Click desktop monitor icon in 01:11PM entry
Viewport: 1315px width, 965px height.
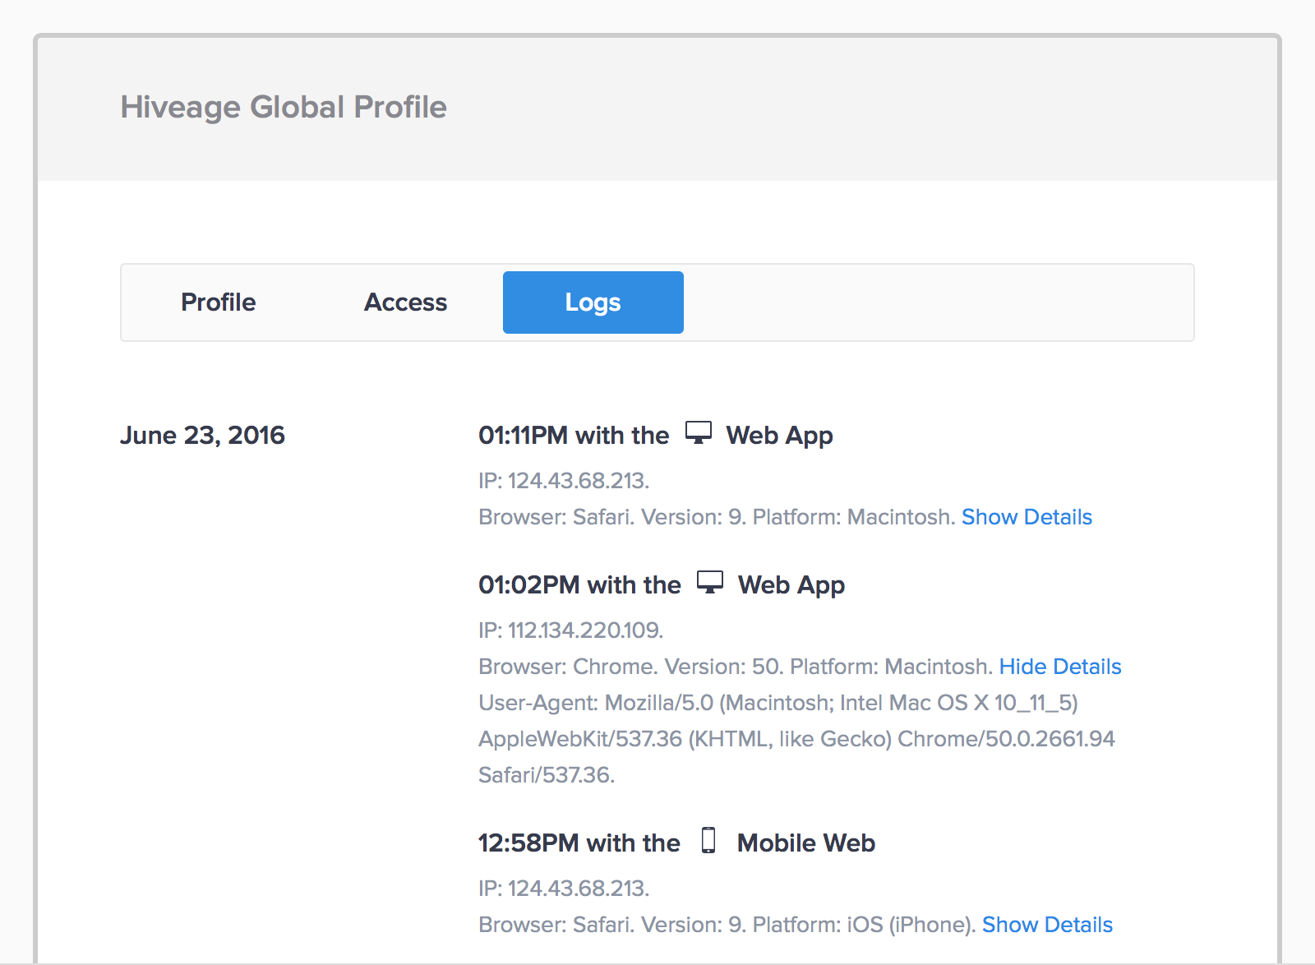[x=699, y=432]
